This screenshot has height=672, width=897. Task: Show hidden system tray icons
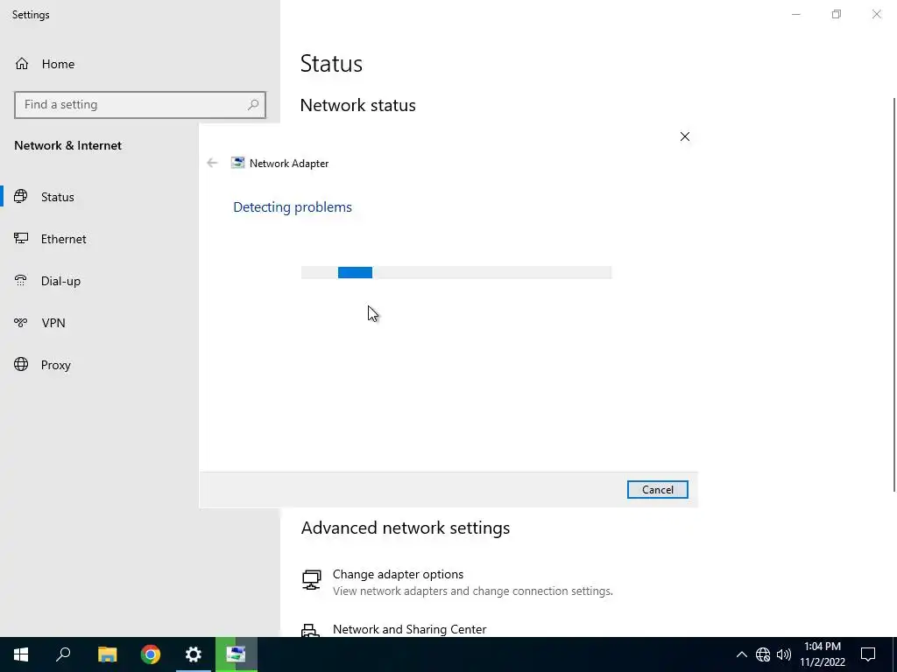741,654
